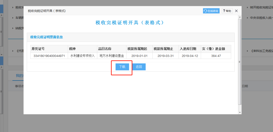Screen dimensions: 273x132
Task: Click the 入退库日期 column header
Action: click(x=190, y=49)
